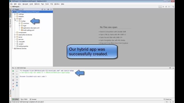This screenshot has height=103, width=184.
Task: Open the Search Everywhere magnifier icon
Action: pyautogui.click(x=173, y=7)
